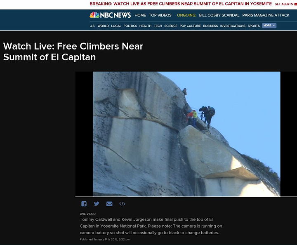Go to Investigations section
This screenshot has height=245, width=297.
point(233,26)
